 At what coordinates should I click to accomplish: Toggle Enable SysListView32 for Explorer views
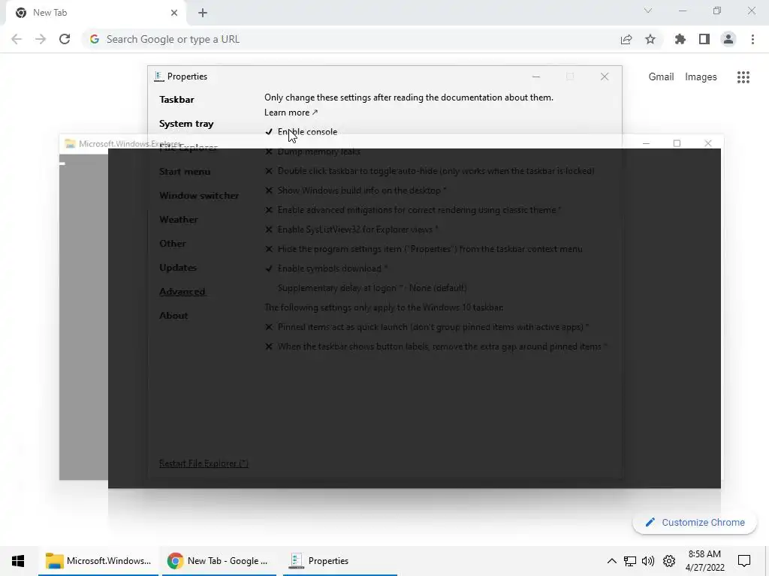point(351,229)
